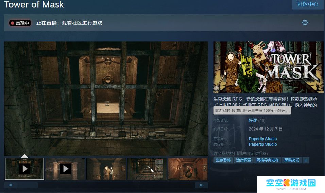Screen dimensions: 325x193
Task: Click the red 直播中 live badge
Action: (x=20, y=23)
